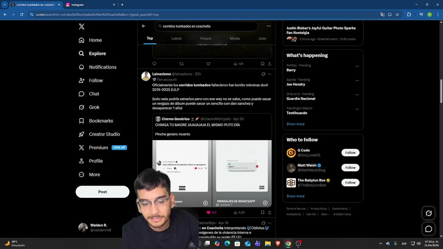Select the Top tab
This screenshot has width=443, height=249.
pos(150,38)
